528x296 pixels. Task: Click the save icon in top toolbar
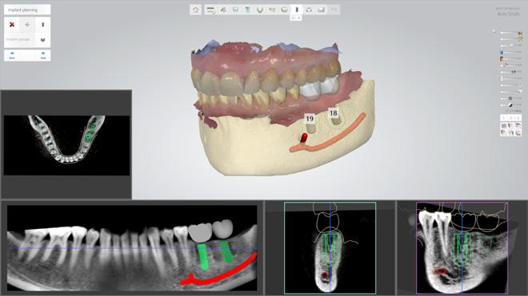[321, 10]
